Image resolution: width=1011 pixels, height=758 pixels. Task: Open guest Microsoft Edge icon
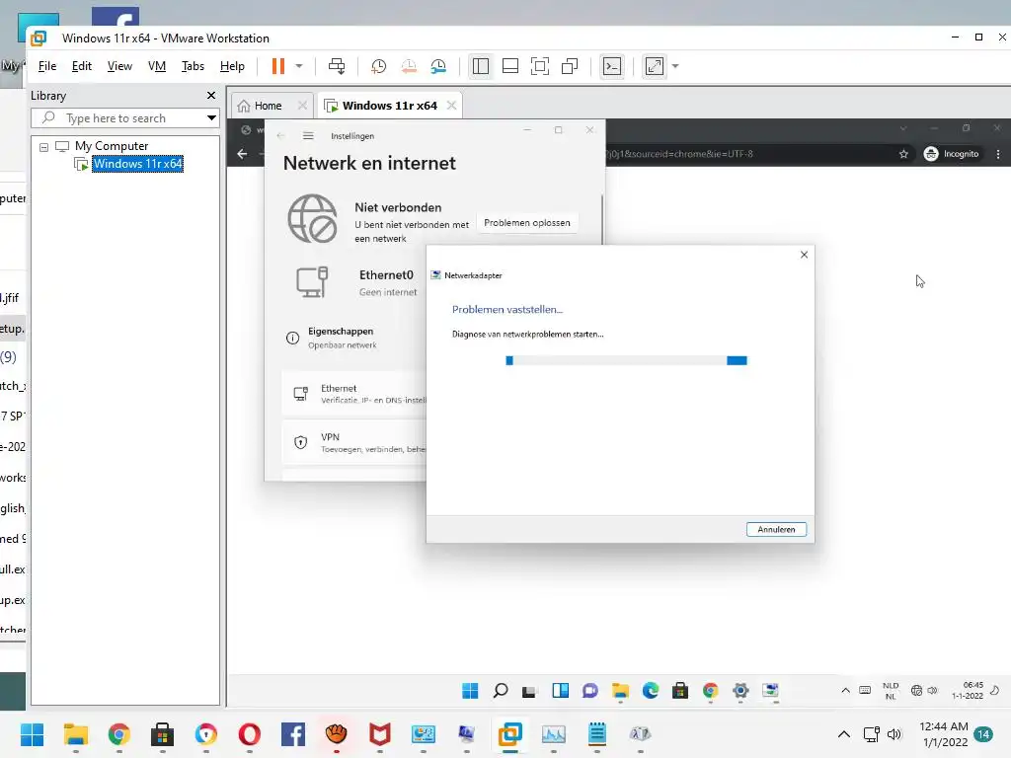point(651,691)
